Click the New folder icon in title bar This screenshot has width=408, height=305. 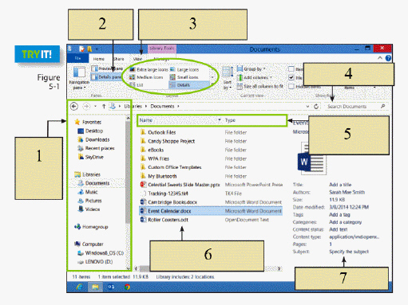pos(89,49)
